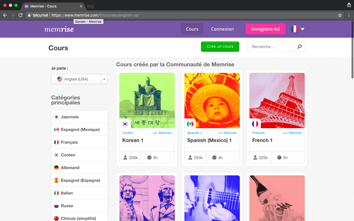Image resolution: width=354 pixels, height=221 pixels.
Task: Click the Mexican flag on Spanish (Mexico) 1 card
Action: tap(190, 124)
